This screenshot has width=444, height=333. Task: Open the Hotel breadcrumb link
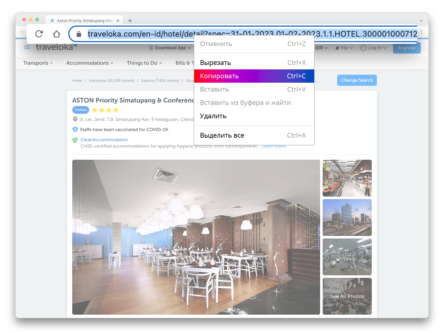point(77,80)
